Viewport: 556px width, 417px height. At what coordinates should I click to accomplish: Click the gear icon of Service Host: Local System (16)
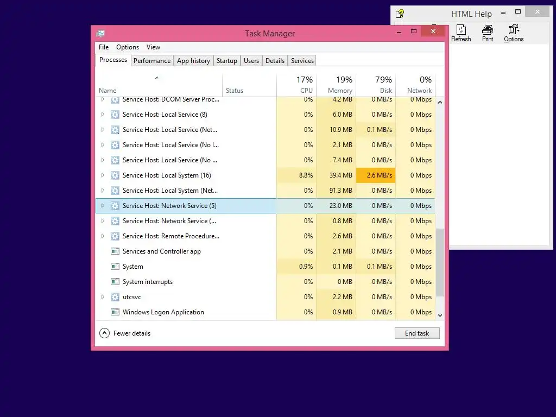[x=115, y=175]
